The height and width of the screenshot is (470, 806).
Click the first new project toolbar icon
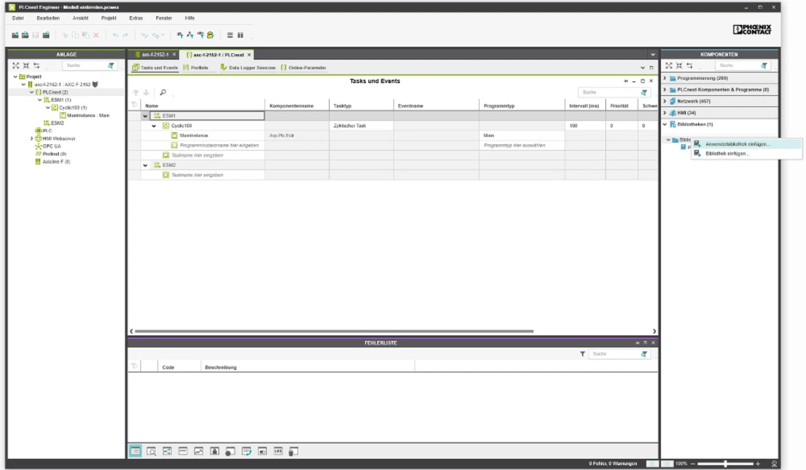pyautogui.click(x=16, y=35)
